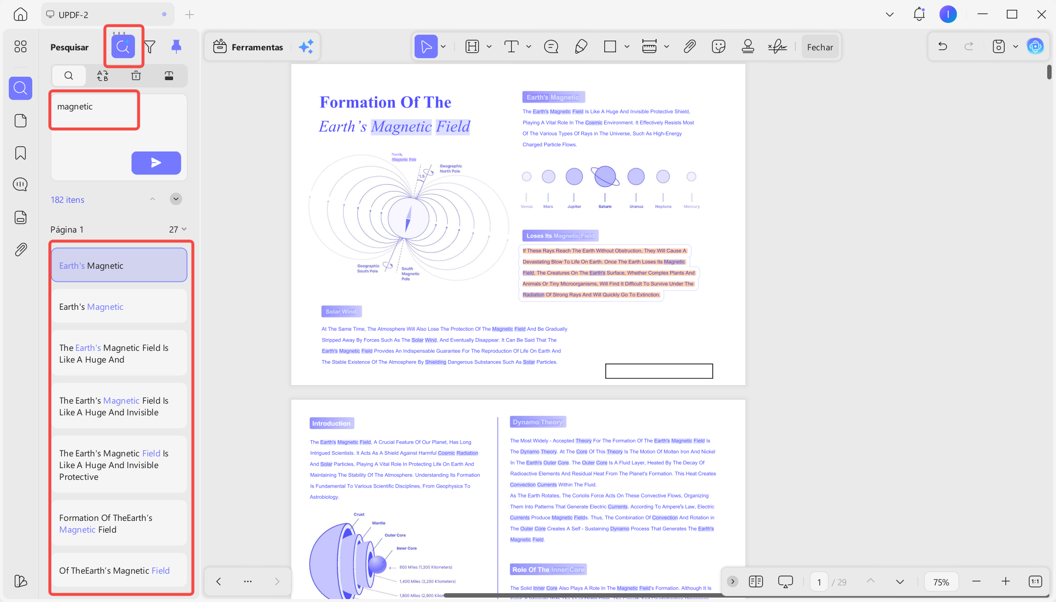Open result 'Of TheEarth's Magnetic Field'

(x=119, y=570)
